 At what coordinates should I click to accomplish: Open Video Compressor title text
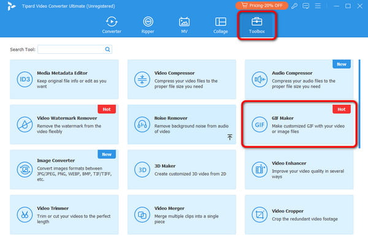pyautogui.click(x=174, y=73)
